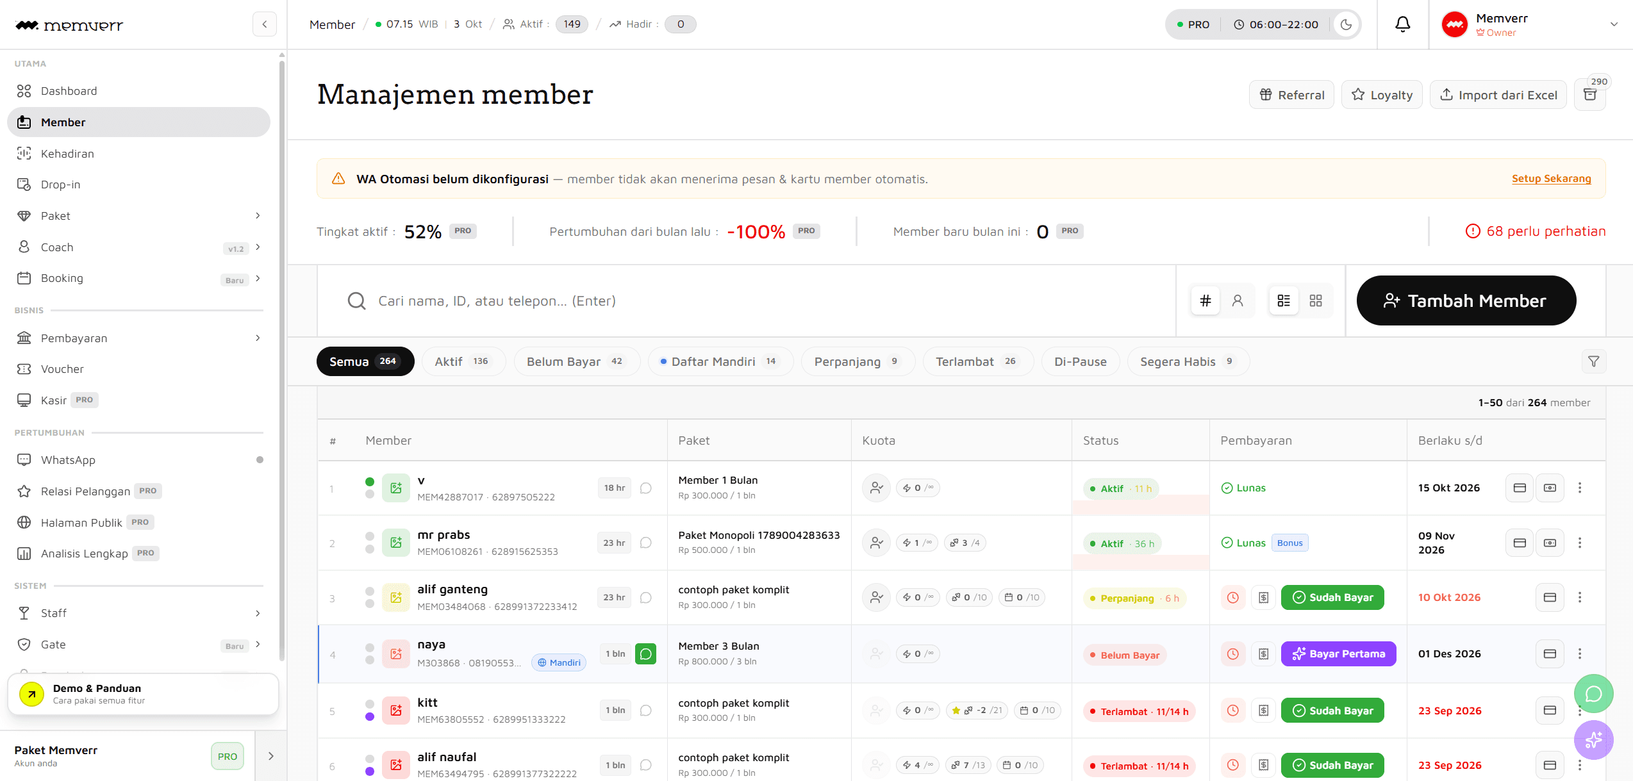Open Relasi Pelanggan in the sidebar
1633x781 pixels.
(x=138, y=491)
